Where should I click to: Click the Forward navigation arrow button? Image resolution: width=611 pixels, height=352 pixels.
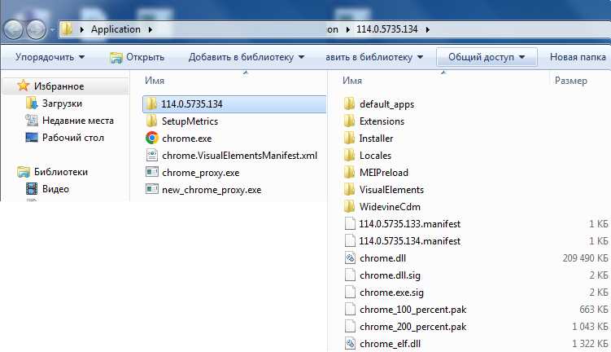tap(37, 29)
